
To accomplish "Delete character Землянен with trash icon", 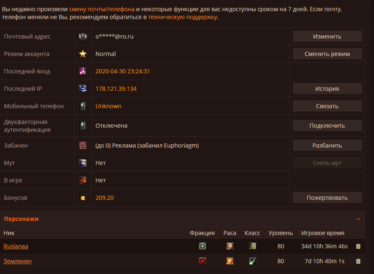I will [x=358, y=261].
